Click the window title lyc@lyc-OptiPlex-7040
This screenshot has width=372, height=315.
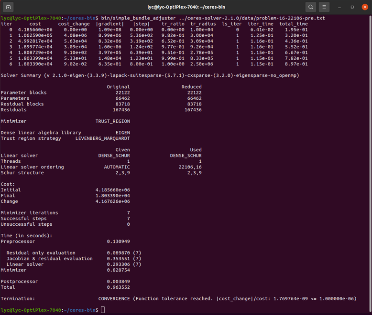coord(186,7)
